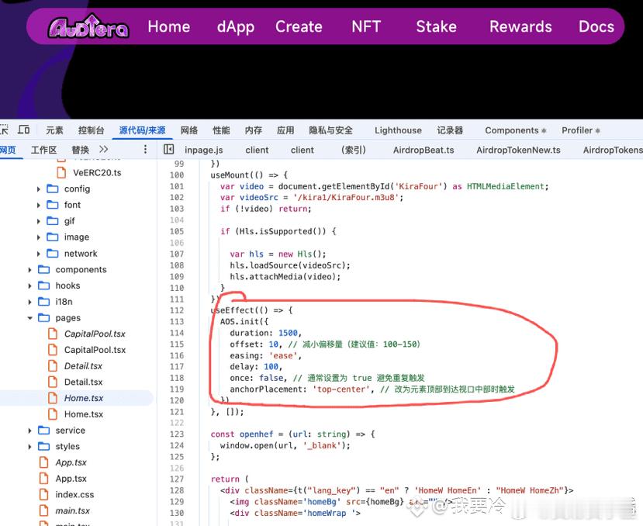Switch to the 元素 DevTools tab
This screenshot has height=526, width=643.
(54, 130)
